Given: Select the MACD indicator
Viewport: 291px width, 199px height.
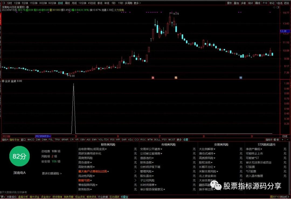Looking at the screenshot, I should [31, 139].
